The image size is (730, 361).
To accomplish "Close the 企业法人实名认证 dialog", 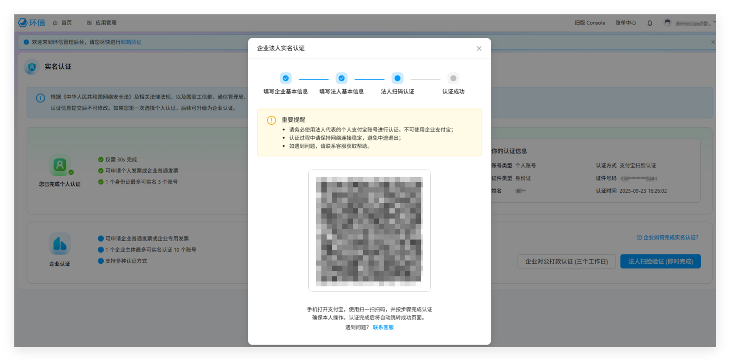I will pyautogui.click(x=479, y=48).
